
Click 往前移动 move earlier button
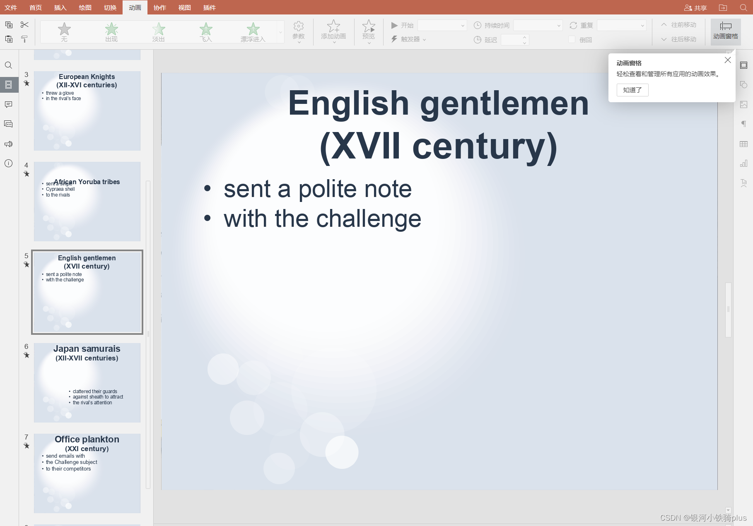point(679,25)
